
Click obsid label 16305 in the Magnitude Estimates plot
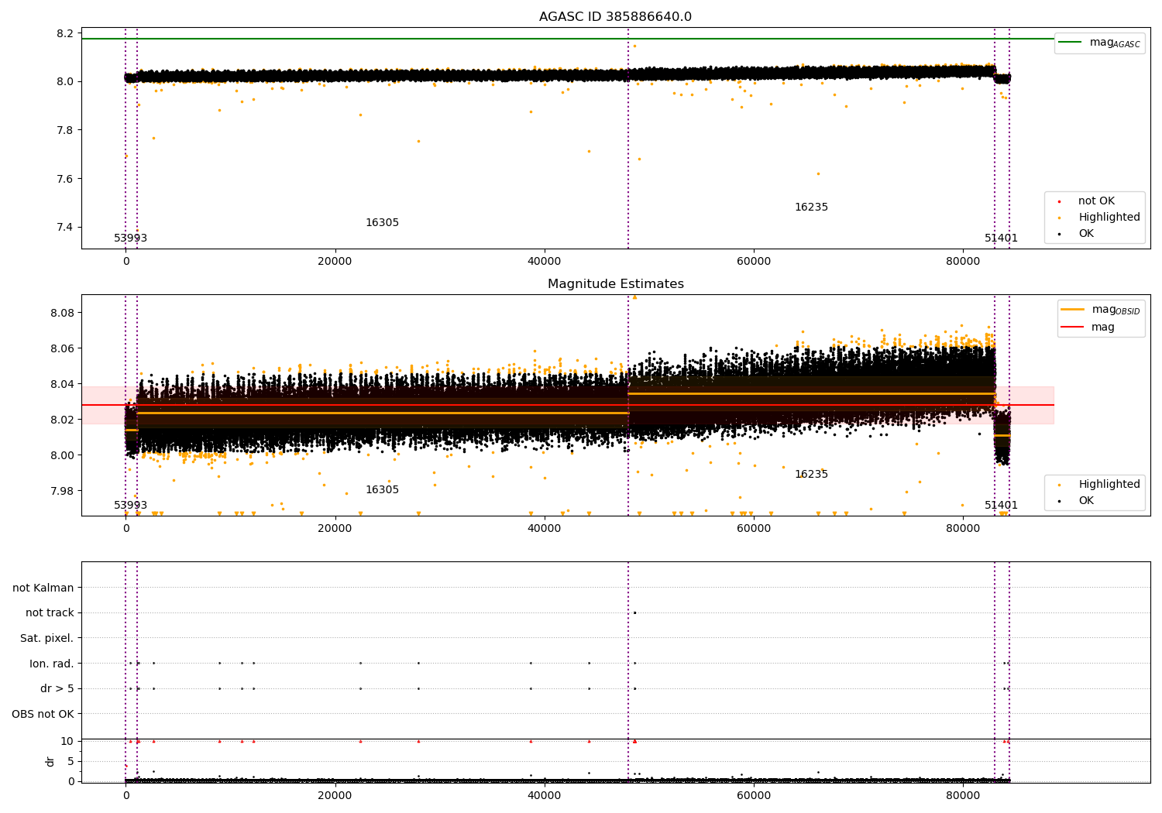[382, 490]
